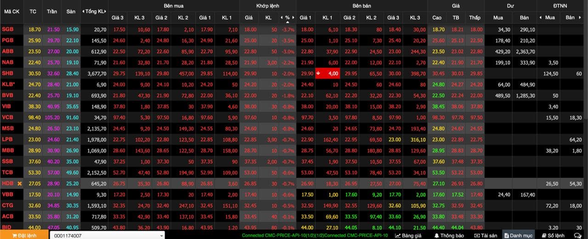Click SGB percent change -3.7%

288,29
